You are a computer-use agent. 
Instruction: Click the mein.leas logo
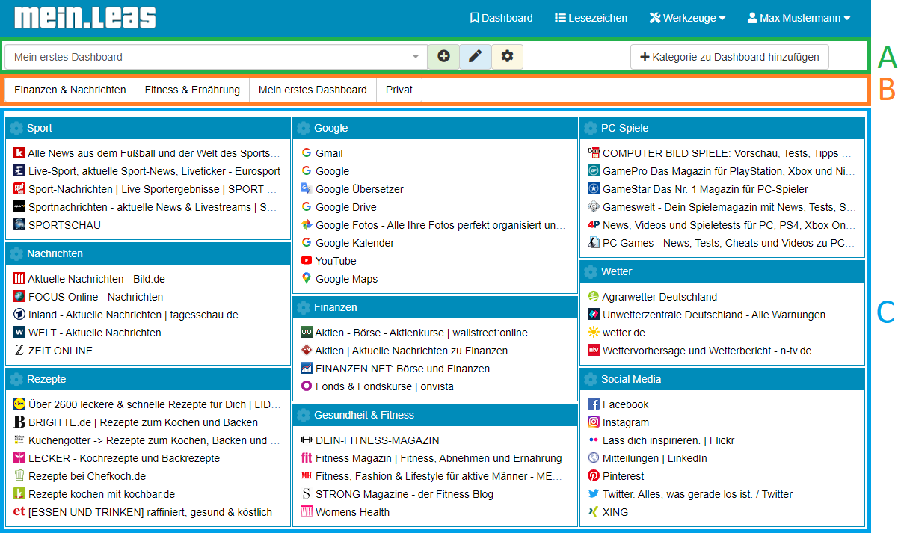(84, 17)
